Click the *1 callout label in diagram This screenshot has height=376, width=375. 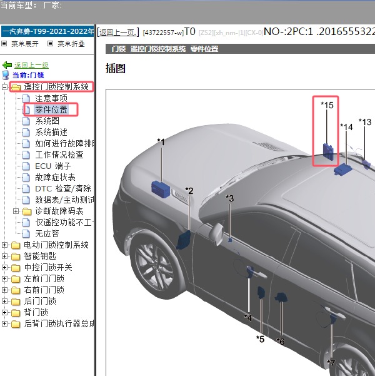(161, 142)
